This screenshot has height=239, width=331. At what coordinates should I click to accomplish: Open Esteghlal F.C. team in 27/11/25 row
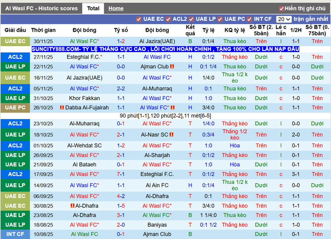point(84,57)
